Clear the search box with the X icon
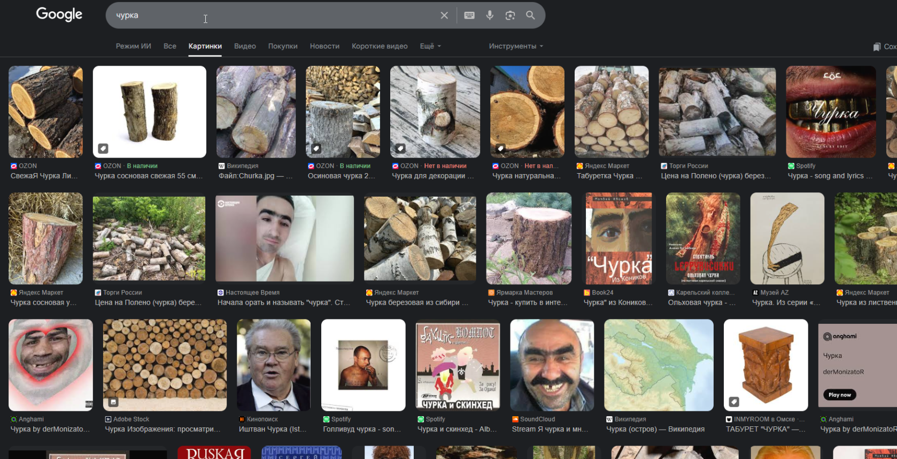The width and height of the screenshot is (897, 459). 444,15
